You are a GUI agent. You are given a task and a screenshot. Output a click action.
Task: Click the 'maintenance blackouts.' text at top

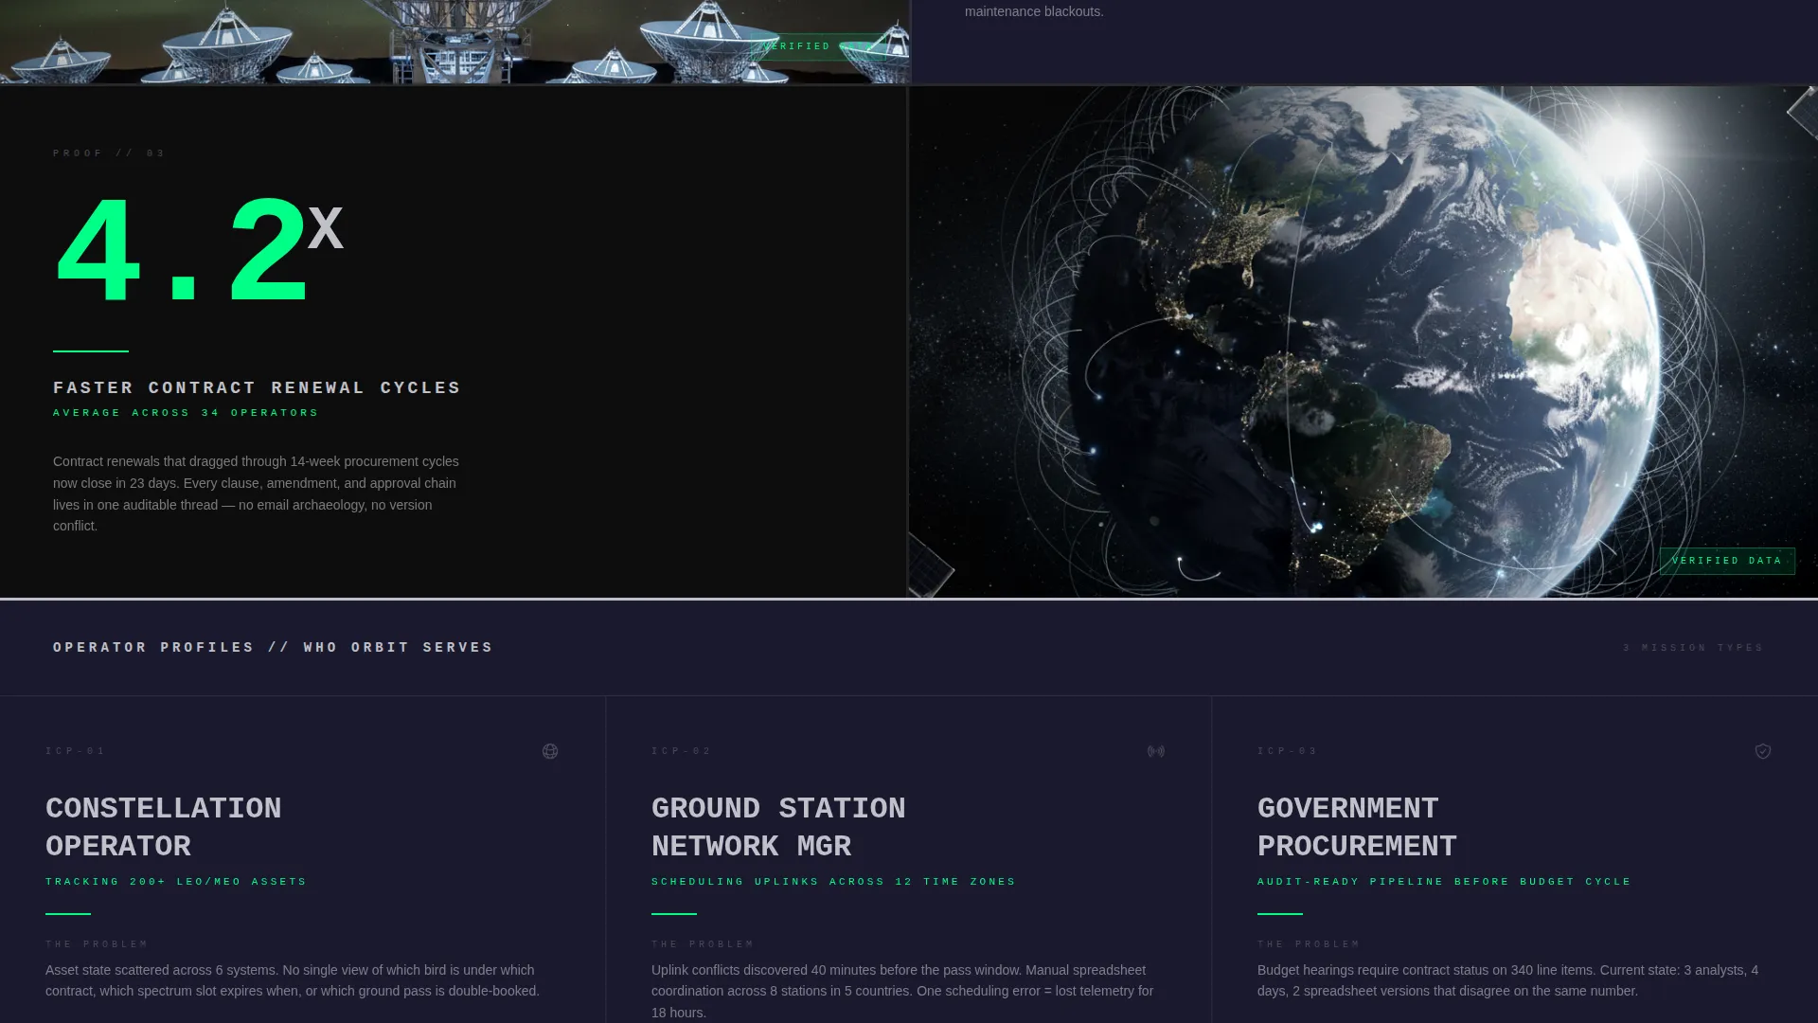pyautogui.click(x=1034, y=11)
